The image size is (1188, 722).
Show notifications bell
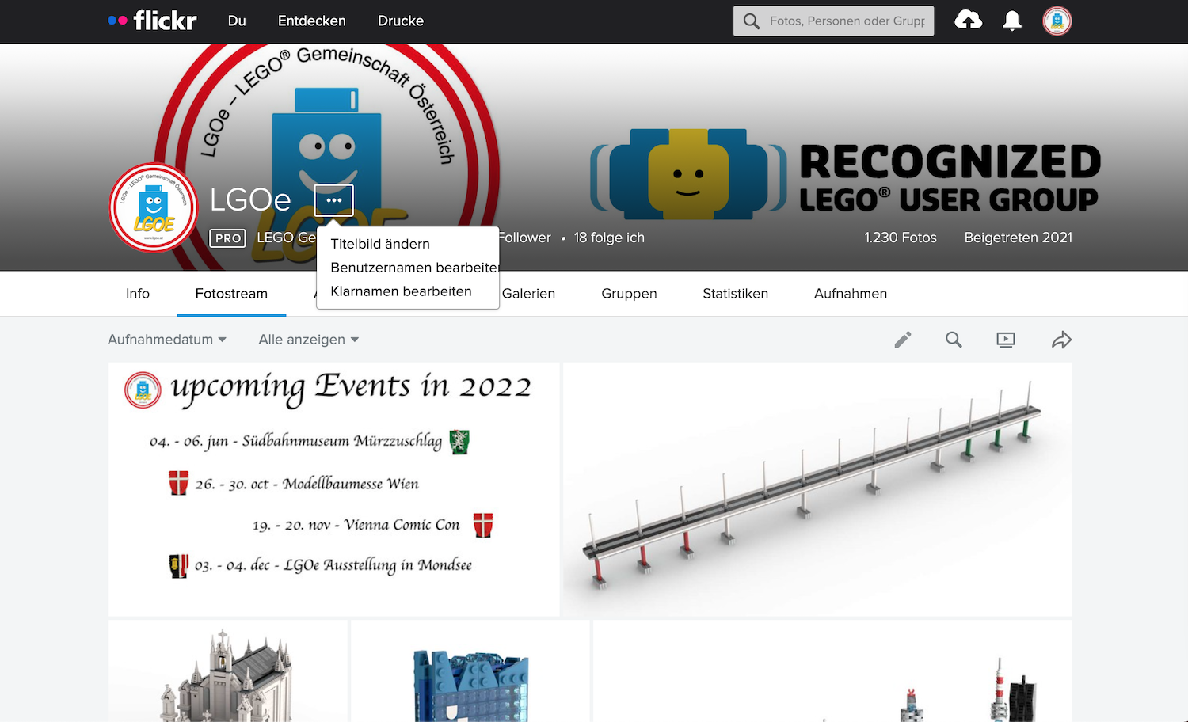click(1012, 21)
